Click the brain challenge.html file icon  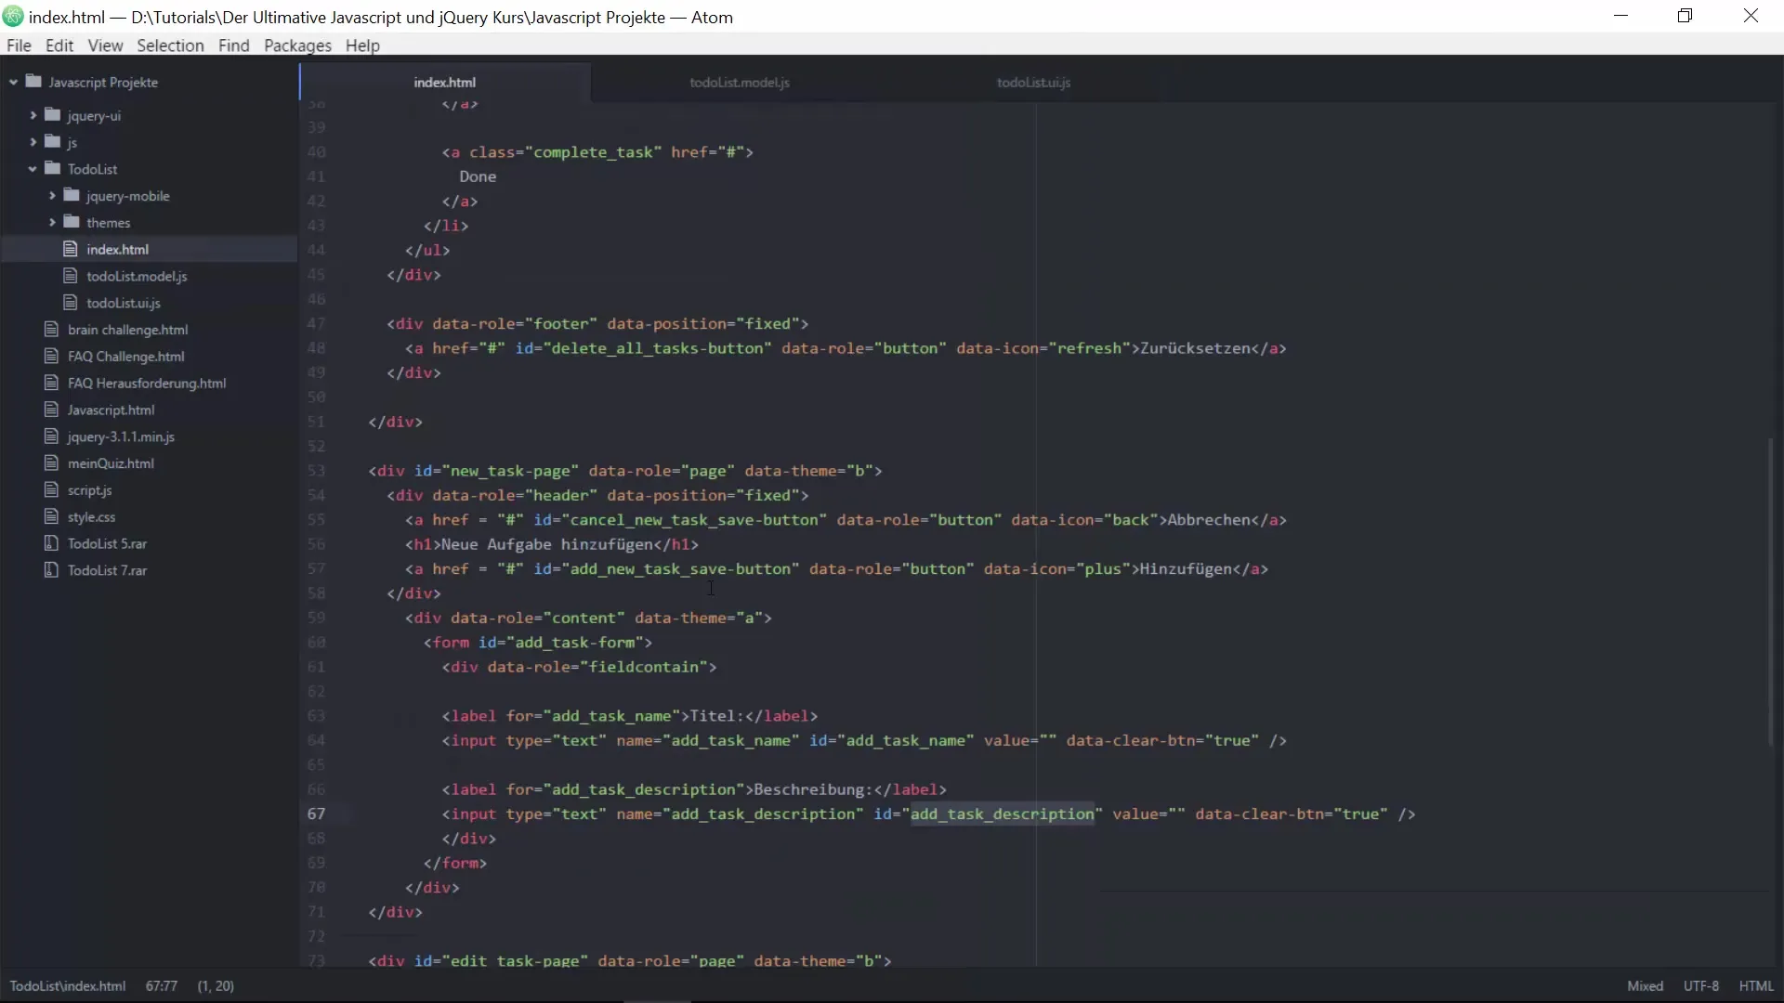[51, 330]
